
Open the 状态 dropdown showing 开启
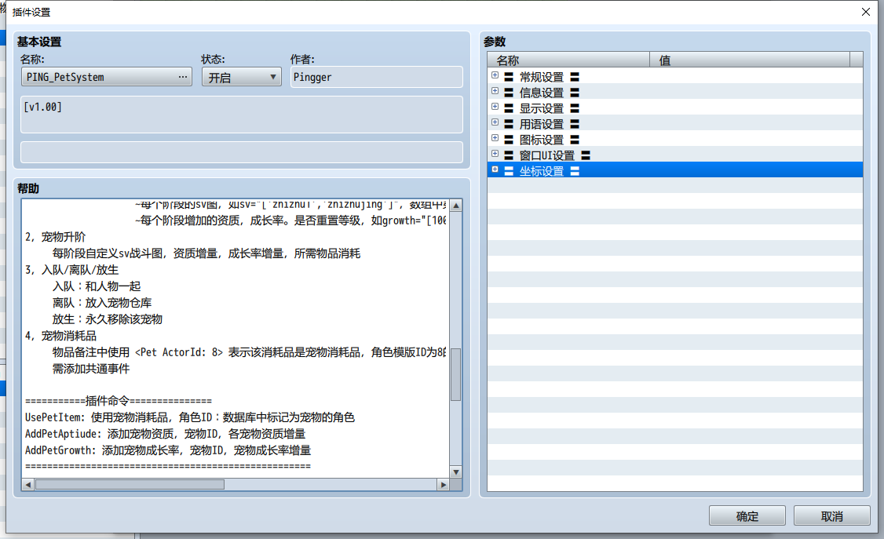pyautogui.click(x=241, y=77)
